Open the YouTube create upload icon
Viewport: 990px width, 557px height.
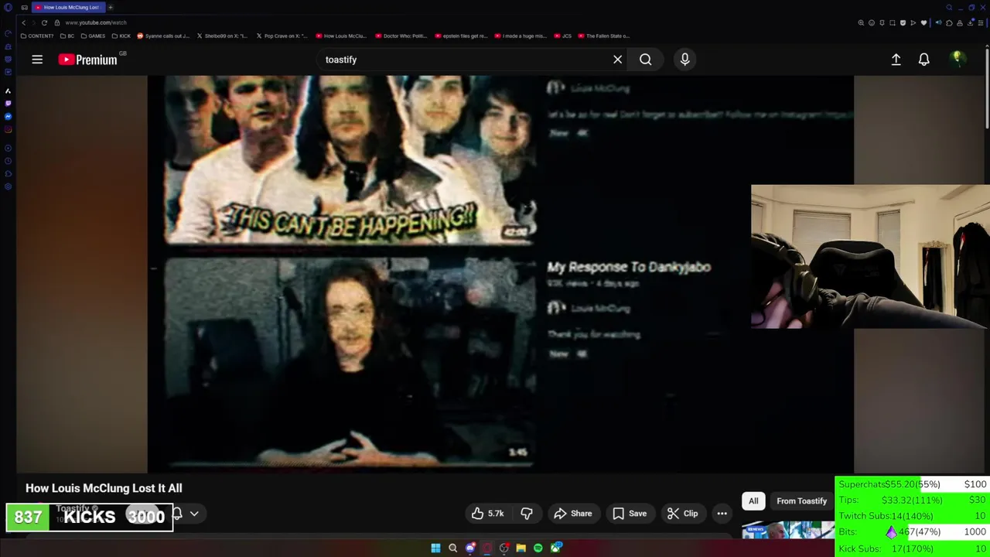click(x=896, y=60)
